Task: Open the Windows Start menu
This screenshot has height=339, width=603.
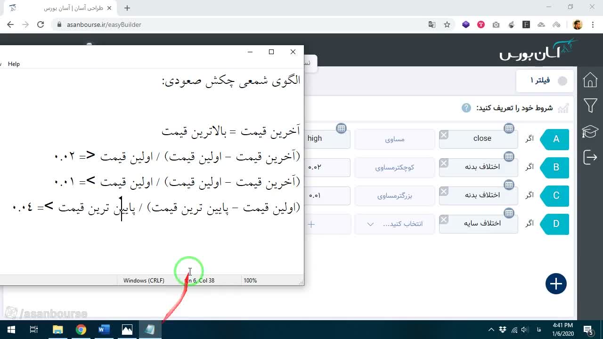Action: coord(11,330)
